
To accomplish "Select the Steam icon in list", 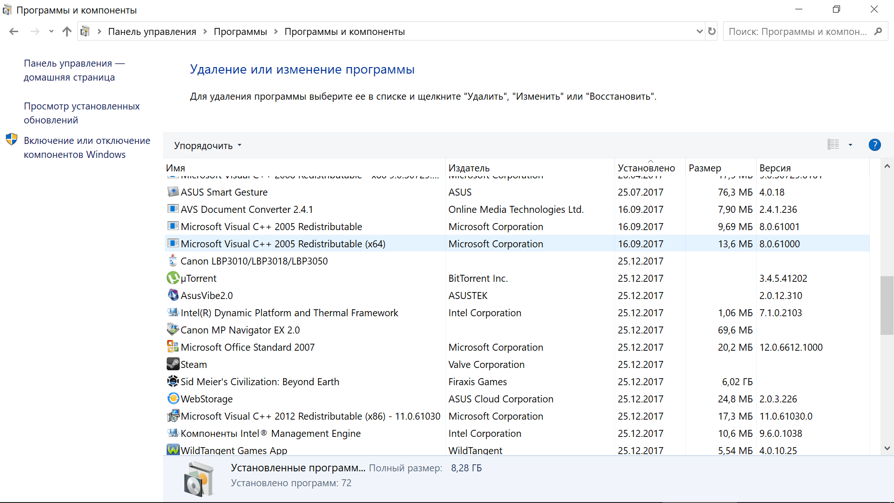I will [x=173, y=364].
